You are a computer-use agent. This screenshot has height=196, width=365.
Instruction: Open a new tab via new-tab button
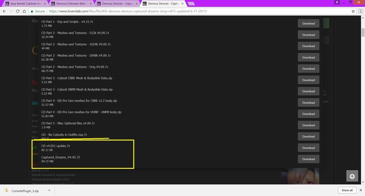click(191, 3)
